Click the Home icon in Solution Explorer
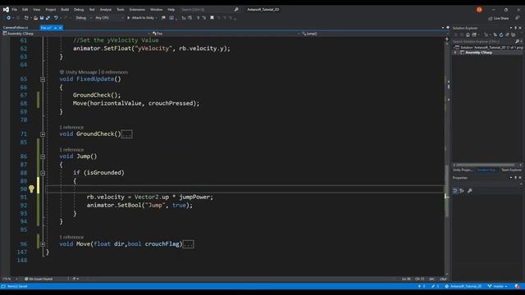The width and height of the screenshot is (525, 295). coord(468,34)
